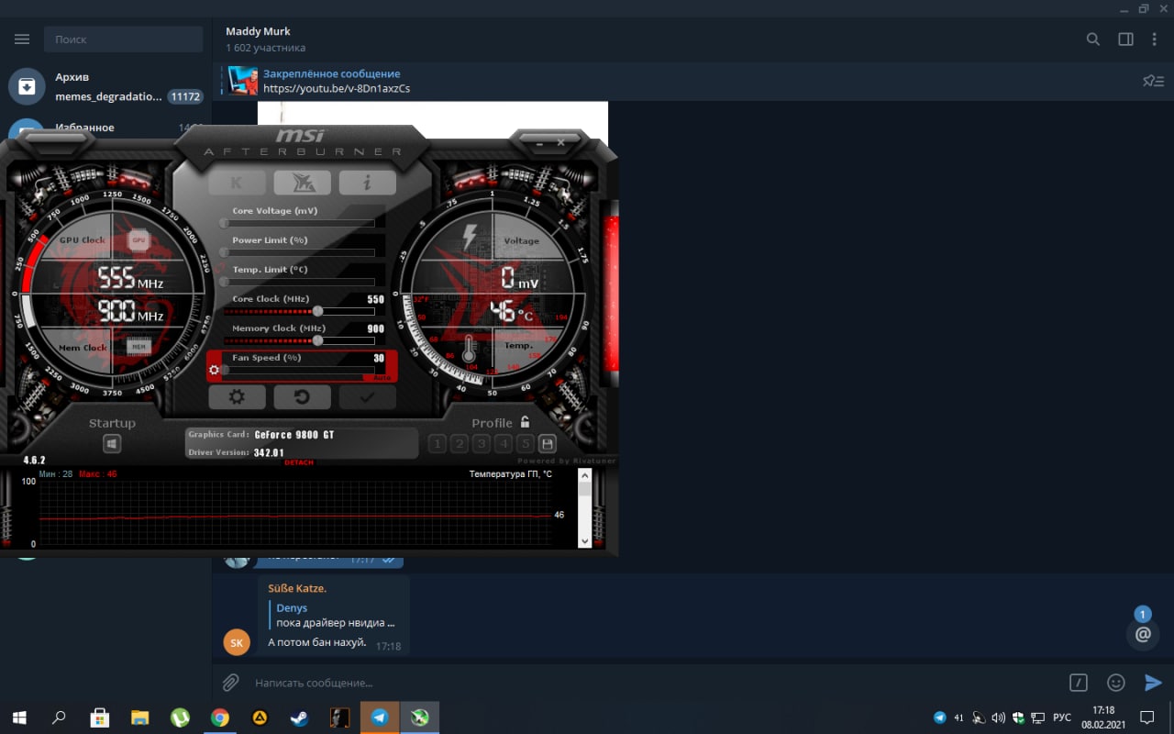This screenshot has width=1174, height=734.
Task: Toggle the fan speed Auto mode
Action: click(382, 377)
